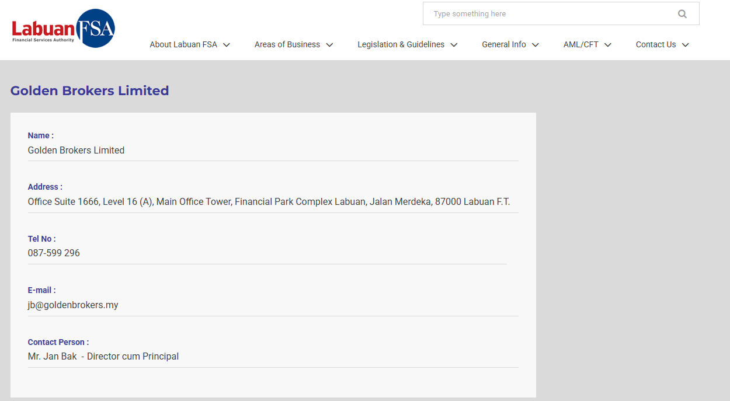Click the search magnifier icon
730x401 pixels.
click(682, 14)
